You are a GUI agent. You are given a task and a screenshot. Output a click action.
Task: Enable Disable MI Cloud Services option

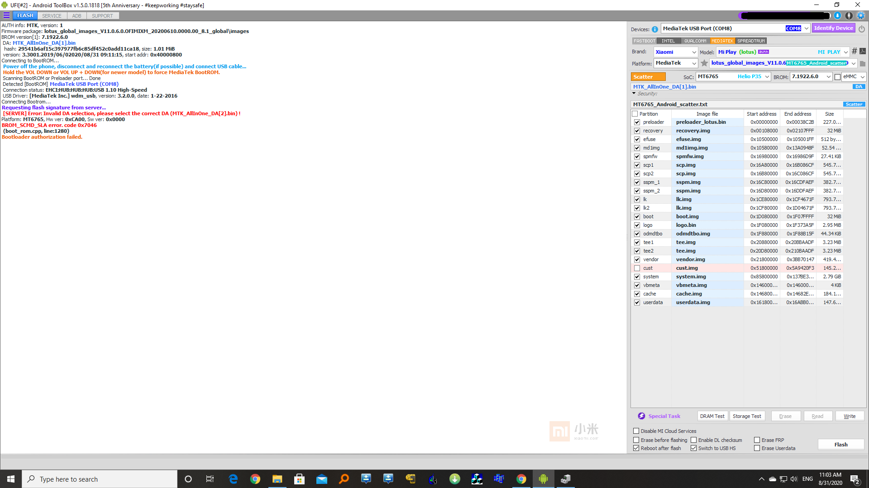tap(636, 431)
